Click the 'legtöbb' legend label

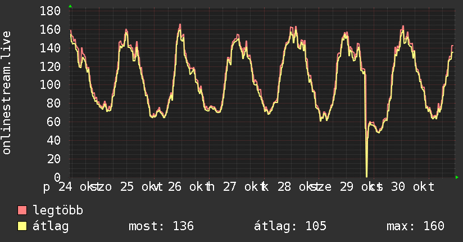coord(58,210)
